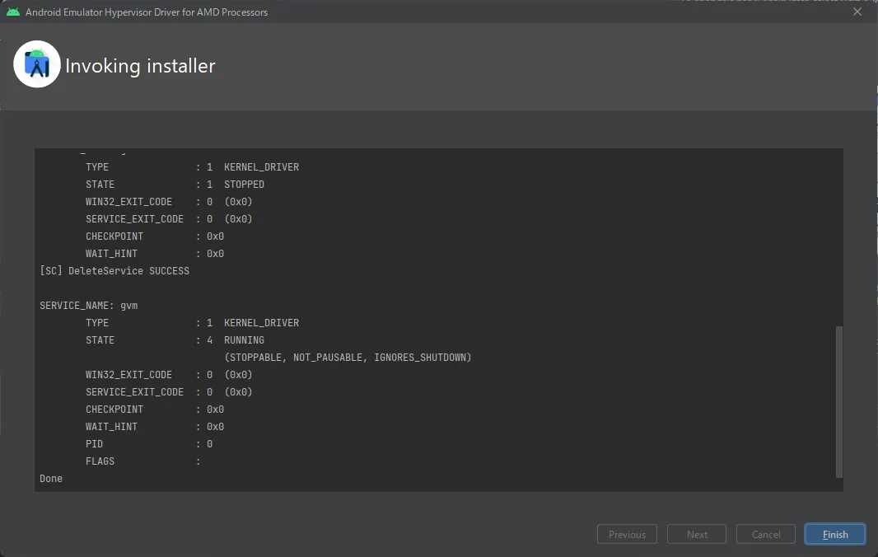Click the window title text
This screenshot has width=878, height=557.
pos(147,12)
